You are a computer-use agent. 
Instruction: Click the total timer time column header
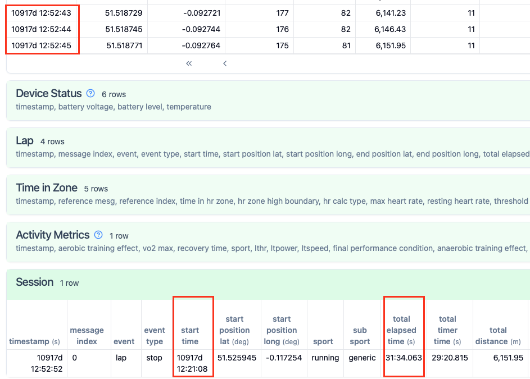click(447, 330)
